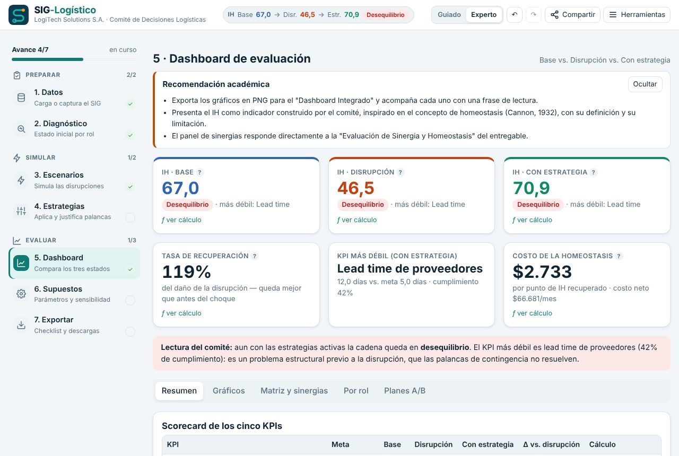This screenshot has width=679, height=456.
Task: Click the Estrategias sliders icon
Action: tap(21, 212)
